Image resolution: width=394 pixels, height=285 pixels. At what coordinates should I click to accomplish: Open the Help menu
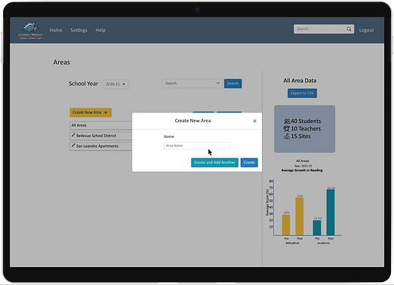100,30
